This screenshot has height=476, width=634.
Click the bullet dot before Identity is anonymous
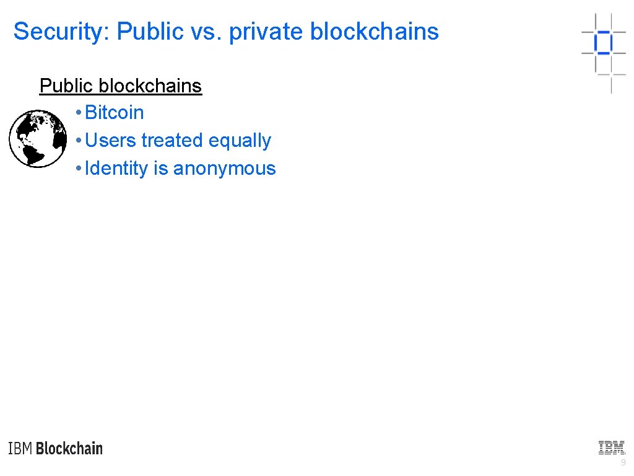(x=78, y=169)
